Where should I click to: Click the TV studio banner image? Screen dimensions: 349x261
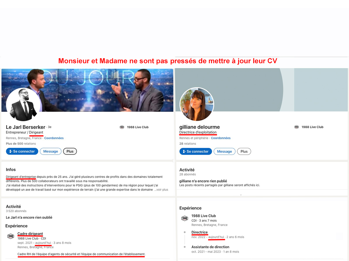pyautogui.click(x=87, y=90)
